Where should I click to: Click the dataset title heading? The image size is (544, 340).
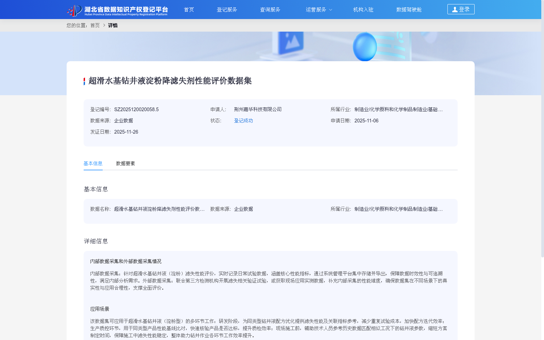170,81
